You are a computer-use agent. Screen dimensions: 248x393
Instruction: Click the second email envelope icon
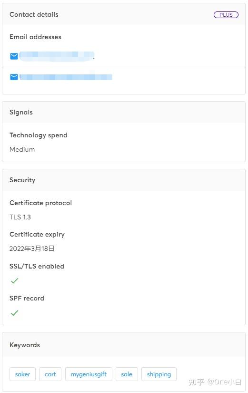pos(14,77)
